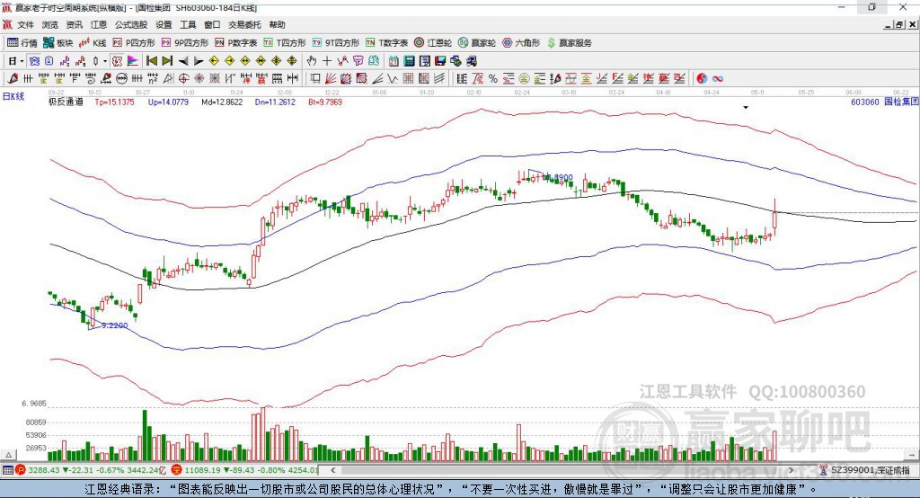Open the P数字表 tool

coord(236,43)
